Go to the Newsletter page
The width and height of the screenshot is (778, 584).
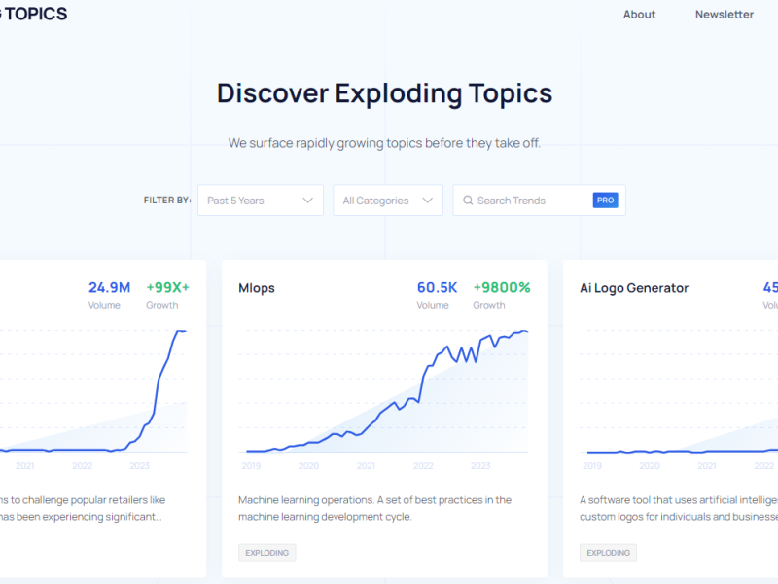click(724, 15)
